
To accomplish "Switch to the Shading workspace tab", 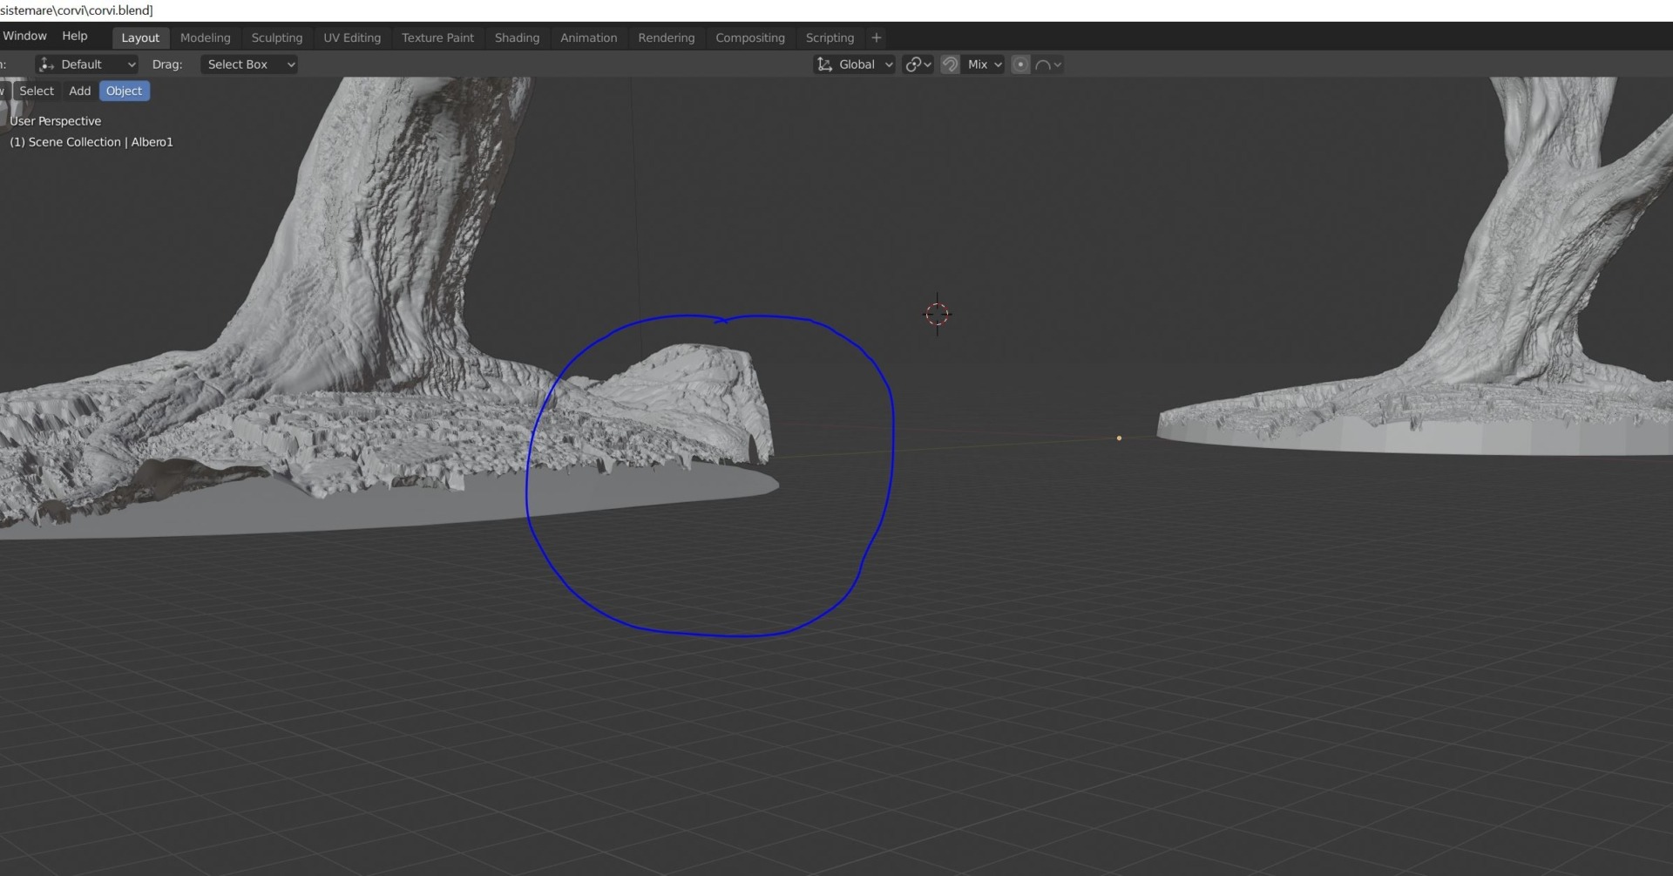I will click(x=517, y=38).
